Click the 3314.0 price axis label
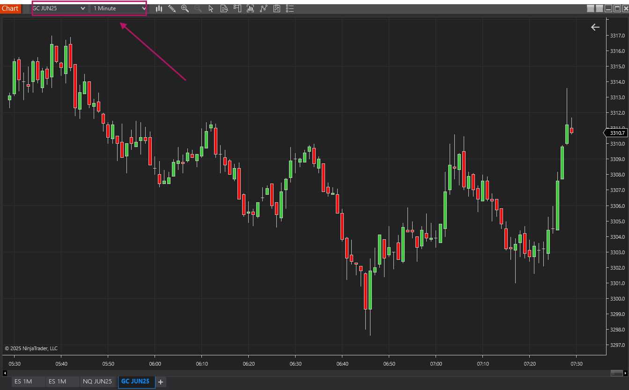Image resolution: width=629 pixels, height=390 pixels. point(617,82)
